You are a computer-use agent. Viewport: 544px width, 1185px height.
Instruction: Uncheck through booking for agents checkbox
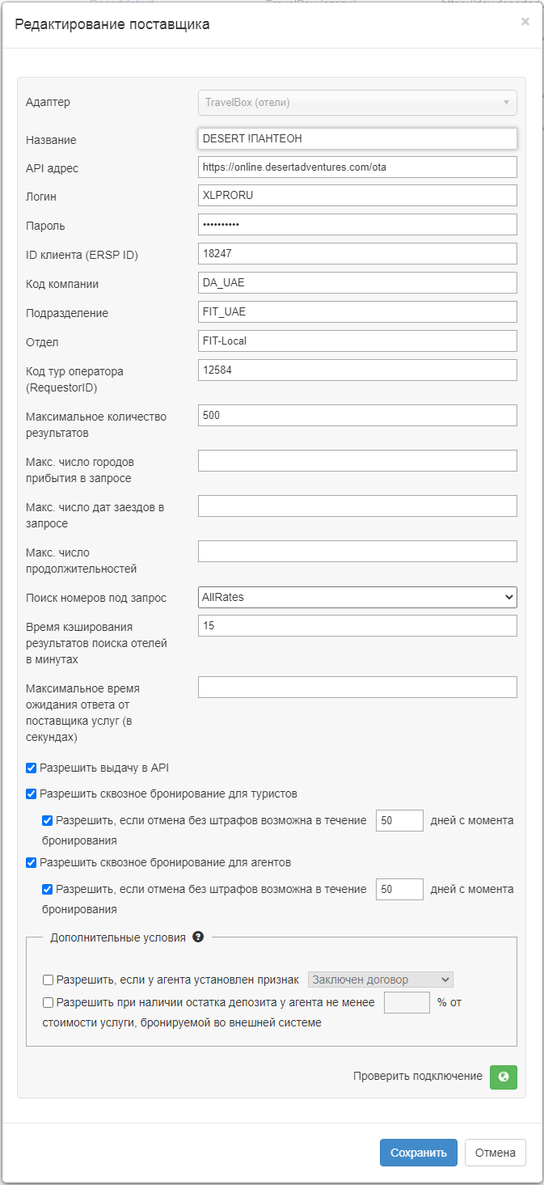pos(32,862)
